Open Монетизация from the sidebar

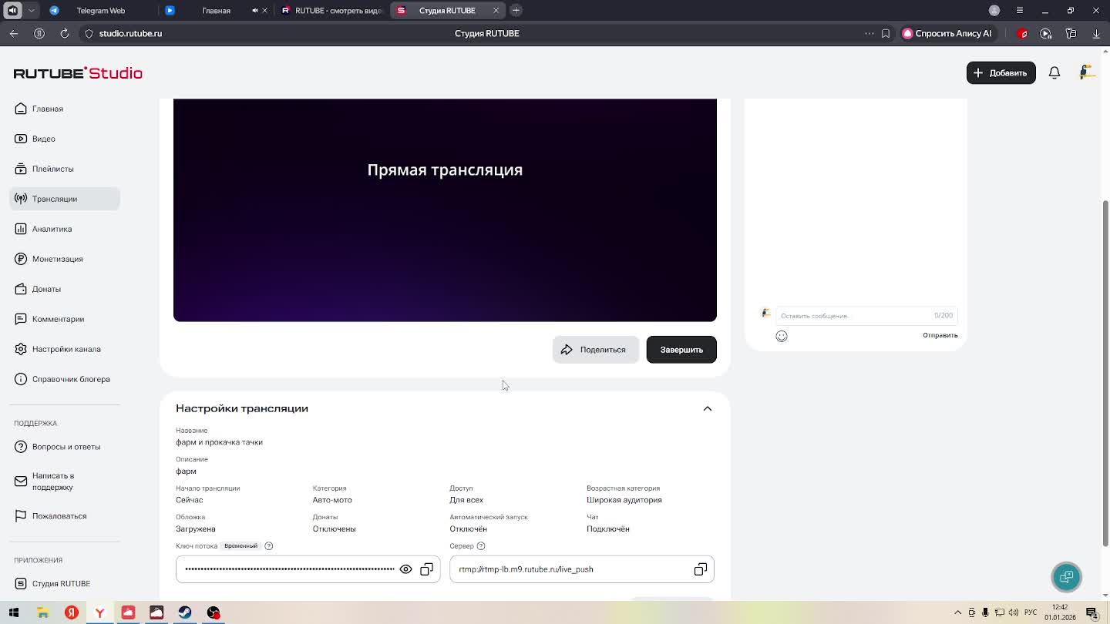coord(65,259)
